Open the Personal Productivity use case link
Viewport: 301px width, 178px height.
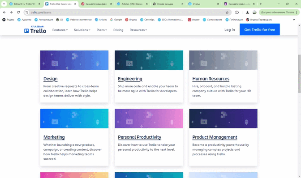[x=140, y=137]
